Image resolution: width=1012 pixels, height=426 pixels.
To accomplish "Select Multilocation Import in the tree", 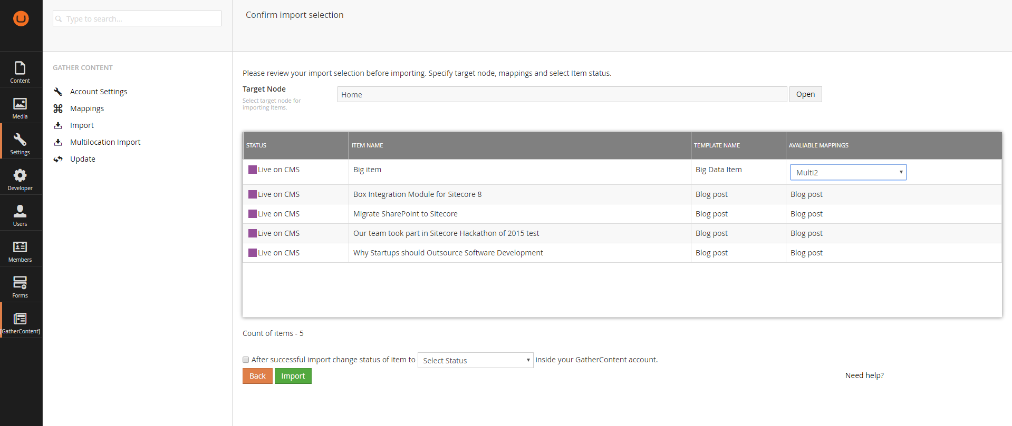I will pos(105,142).
